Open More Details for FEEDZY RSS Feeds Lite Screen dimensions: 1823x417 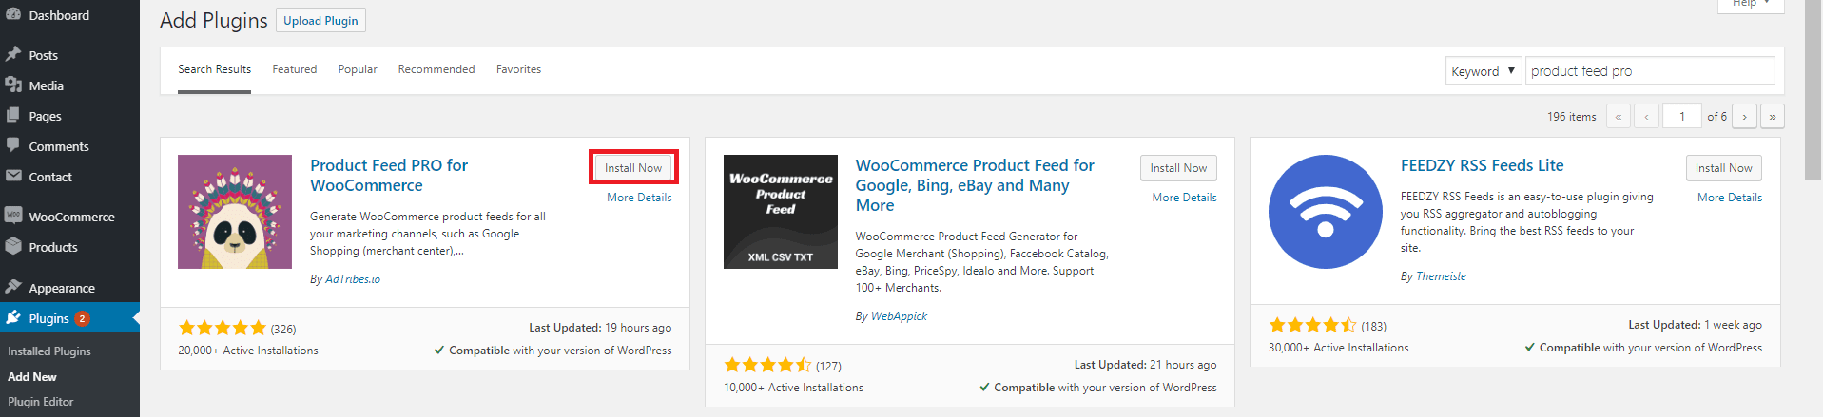click(x=1730, y=198)
